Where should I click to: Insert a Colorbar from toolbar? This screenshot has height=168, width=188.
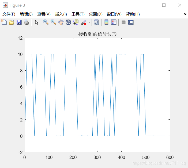[x=106, y=22]
